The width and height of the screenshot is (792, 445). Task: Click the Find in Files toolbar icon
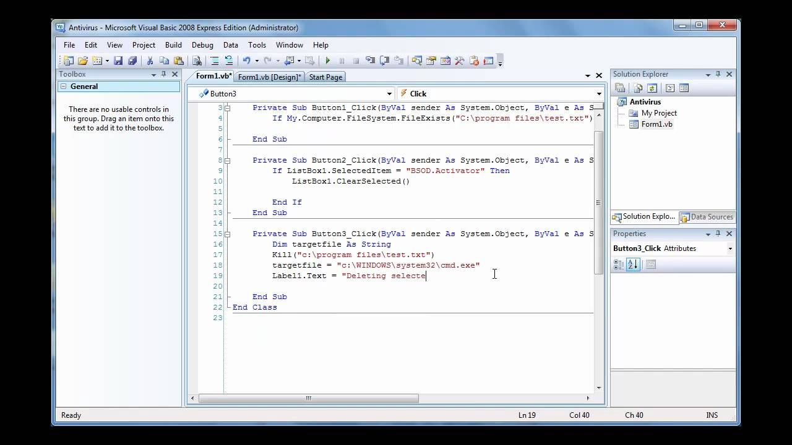point(197,61)
